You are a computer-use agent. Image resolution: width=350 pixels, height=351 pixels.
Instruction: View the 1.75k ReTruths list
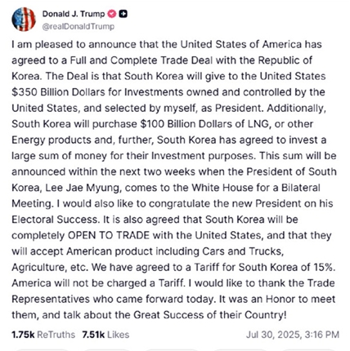[43, 335]
